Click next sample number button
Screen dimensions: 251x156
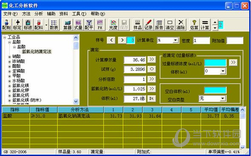coord(122,40)
